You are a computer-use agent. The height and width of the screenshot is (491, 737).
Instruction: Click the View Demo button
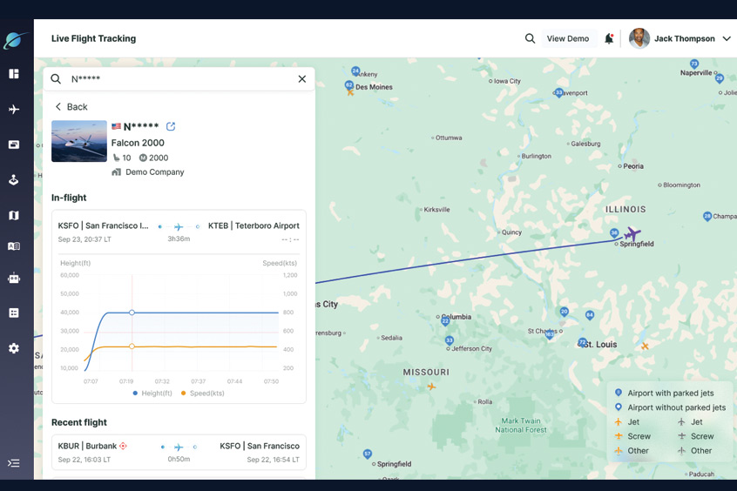tap(567, 38)
